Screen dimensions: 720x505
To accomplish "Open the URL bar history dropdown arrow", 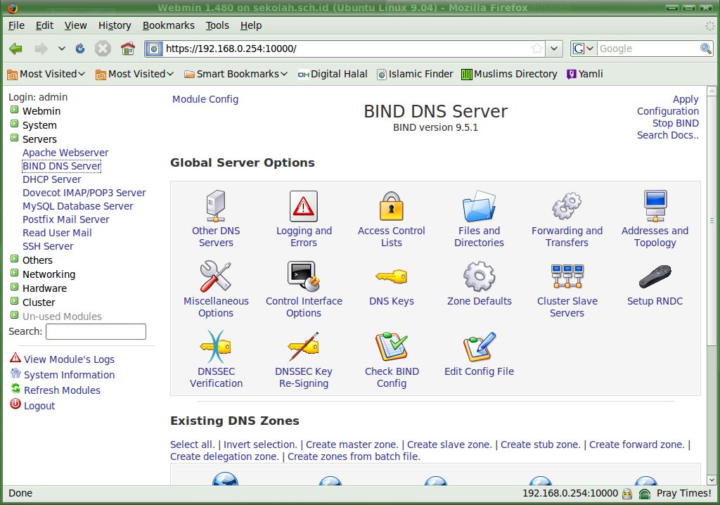I will [554, 49].
